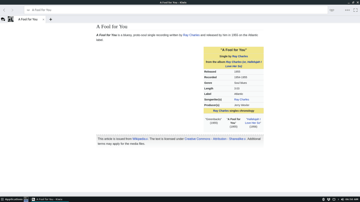Open the Applications menu

pos(12,199)
